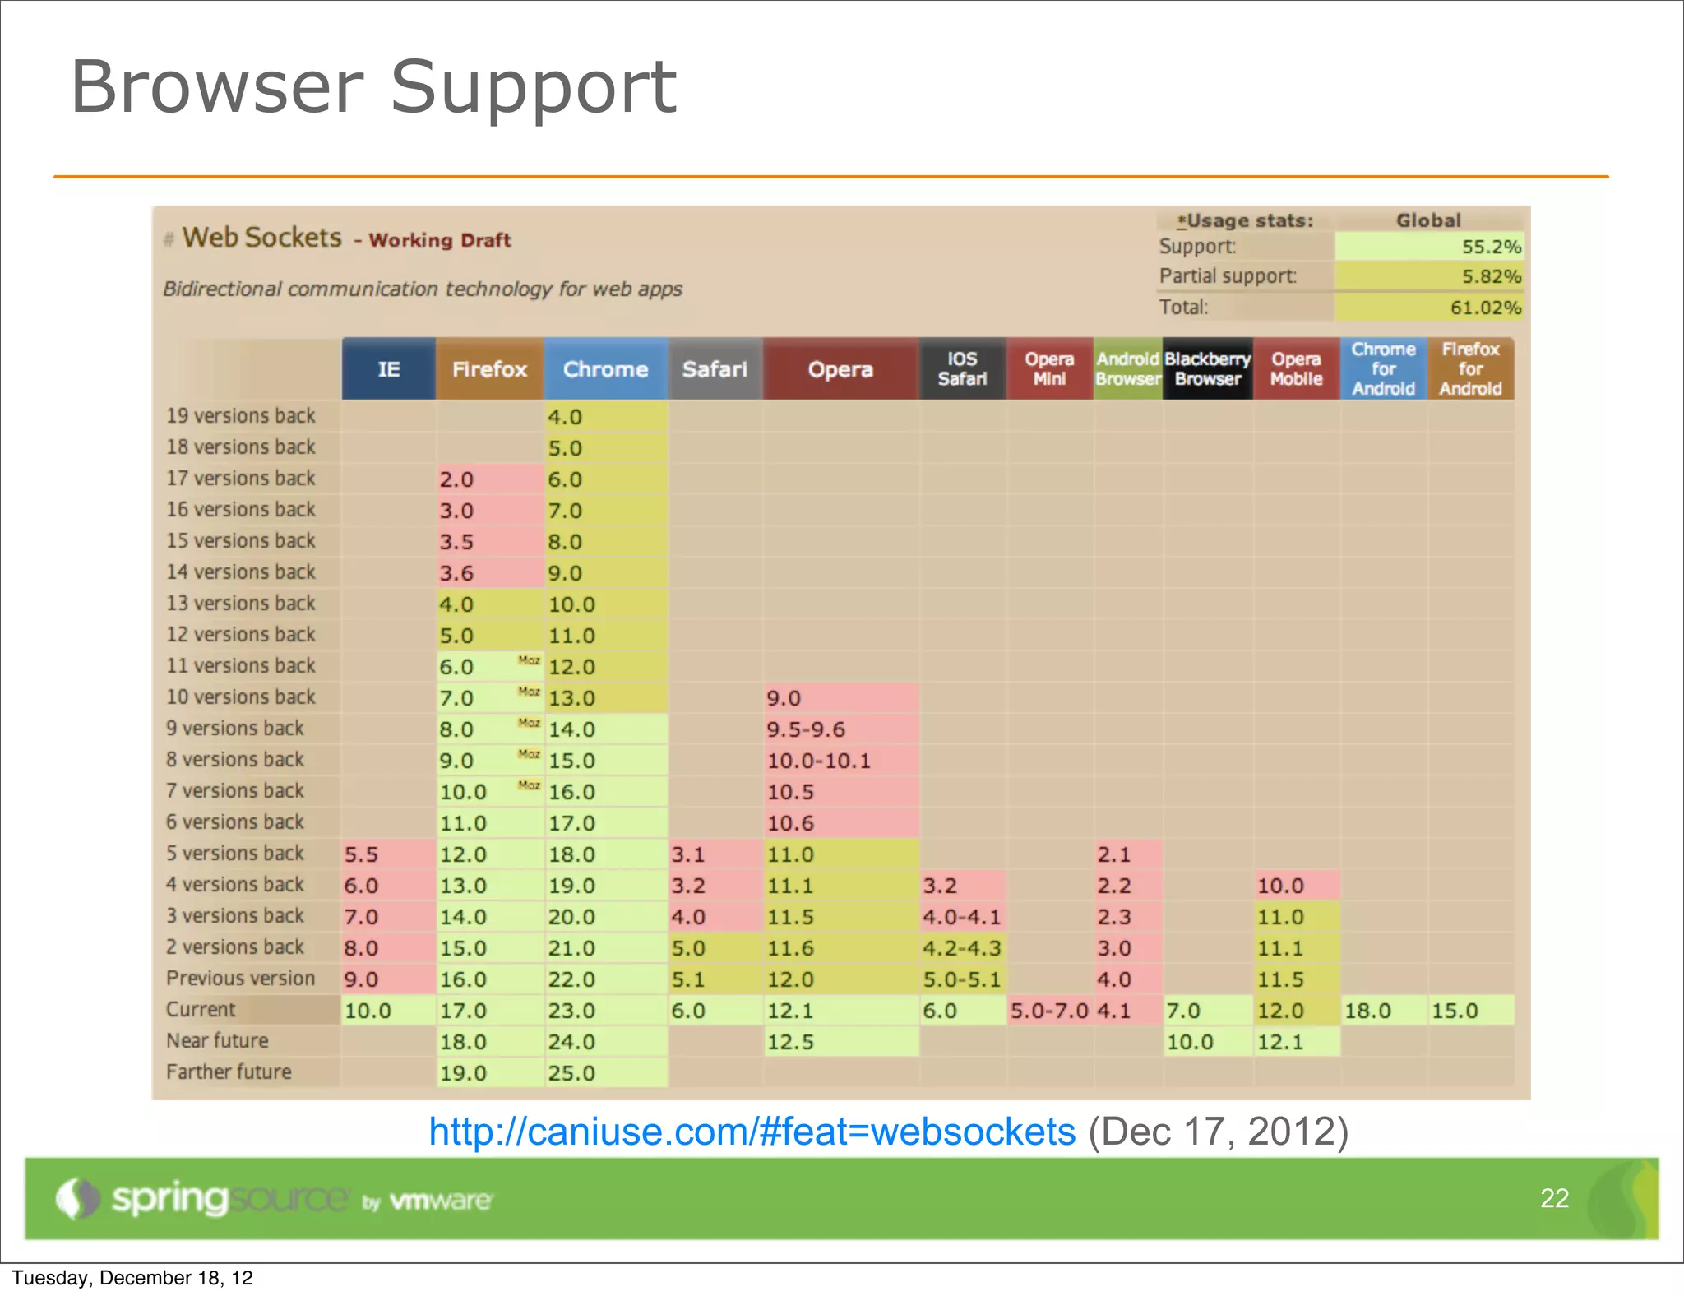The width and height of the screenshot is (1684, 1296).
Task: Click the Blackberry 7.0 cell
Action: (1209, 1011)
